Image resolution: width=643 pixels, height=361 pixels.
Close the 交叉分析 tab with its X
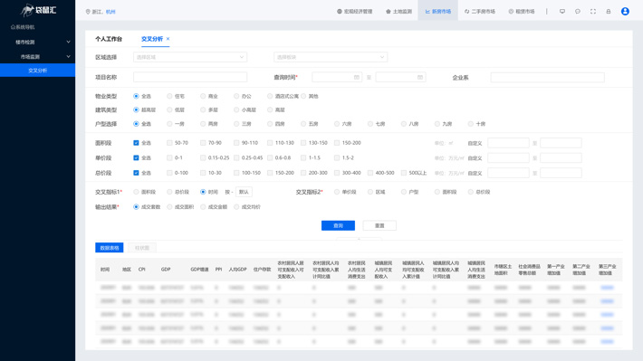168,39
